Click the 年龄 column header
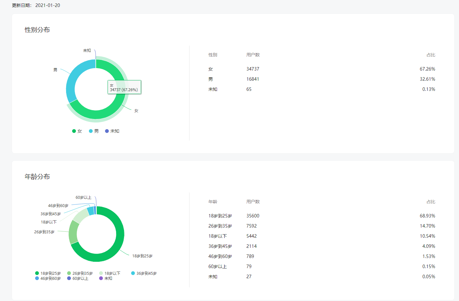 (x=213, y=202)
